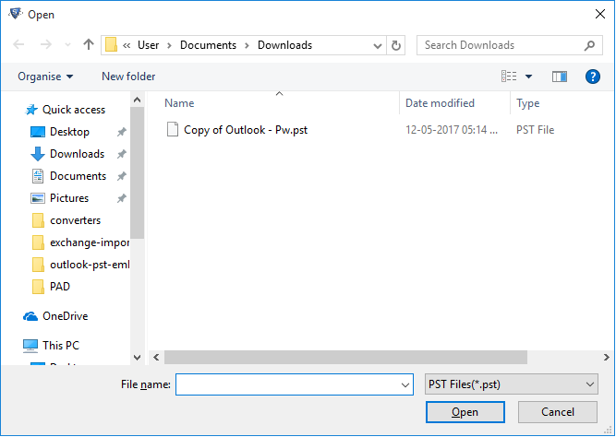Select Downloads in the address path
This screenshot has height=437, width=616.
tap(284, 45)
